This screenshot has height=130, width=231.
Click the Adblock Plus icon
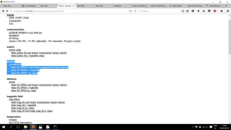[214, 11]
